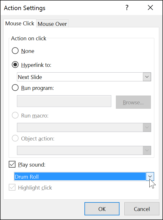163x220 pixels.
Task: Choose the Run macro option
Action: click(x=15, y=115)
